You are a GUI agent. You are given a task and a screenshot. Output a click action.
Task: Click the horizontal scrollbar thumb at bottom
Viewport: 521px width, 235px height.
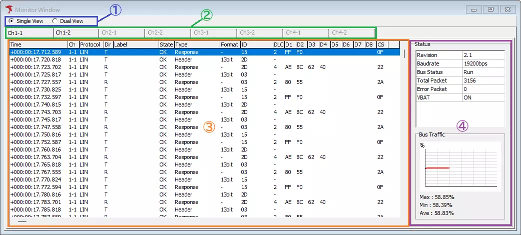[x=23, y=221]
